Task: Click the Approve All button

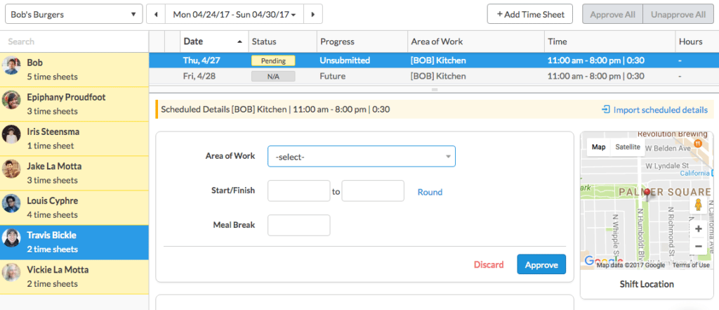Action: coord(612,14)
